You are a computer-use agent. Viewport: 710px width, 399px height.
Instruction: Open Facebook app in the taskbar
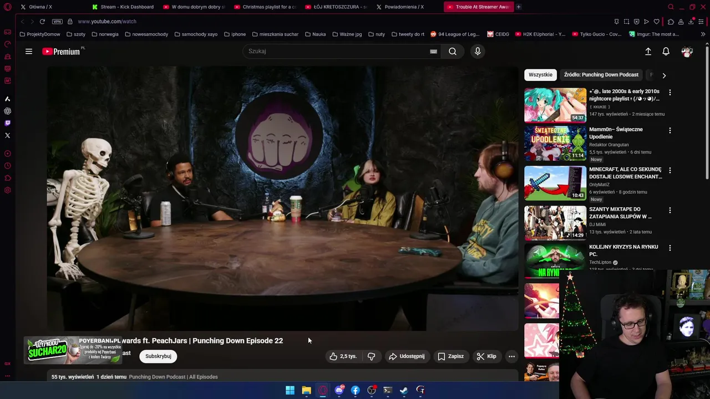point(356,390)
